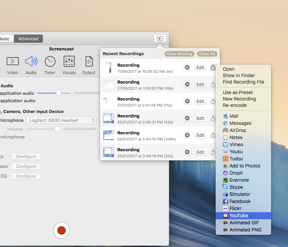This screenshot has height=247, width=288.
Task: Click share icon for 31/01/2017 recording
Action: point(213,101)
